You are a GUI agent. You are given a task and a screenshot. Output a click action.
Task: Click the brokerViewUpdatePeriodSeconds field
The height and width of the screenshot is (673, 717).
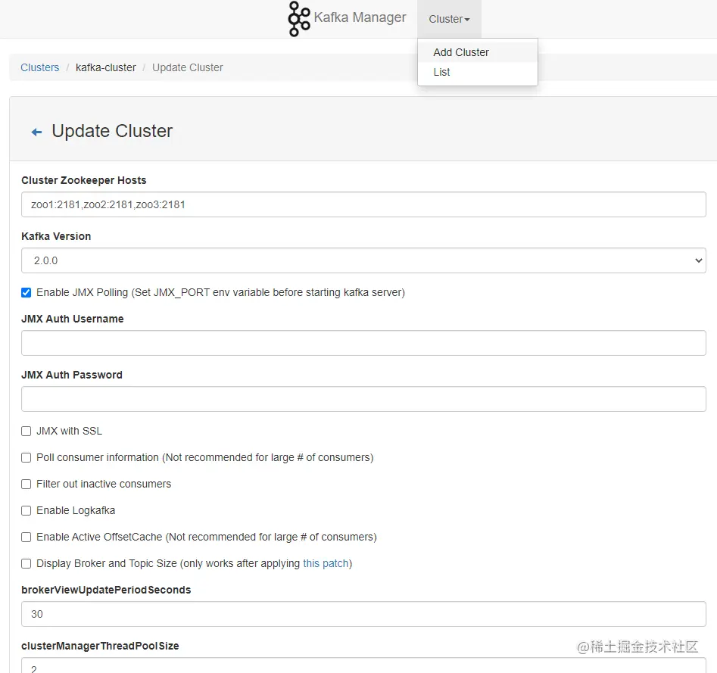(363, 614)
